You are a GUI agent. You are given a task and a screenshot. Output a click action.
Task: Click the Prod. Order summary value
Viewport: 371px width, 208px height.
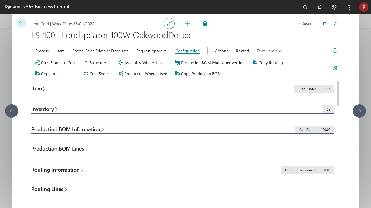[x=307, y=89]
